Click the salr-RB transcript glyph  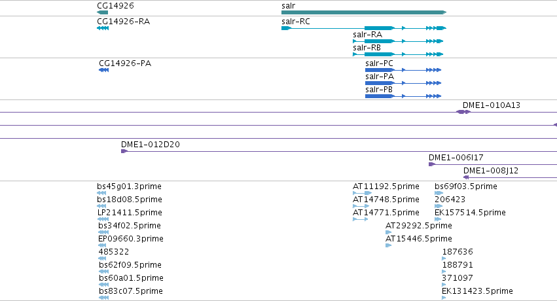tap(398, 54)
